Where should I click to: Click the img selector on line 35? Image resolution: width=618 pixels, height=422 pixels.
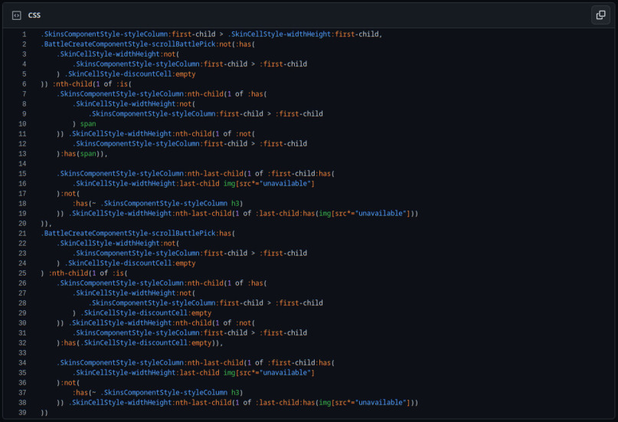tap(229, 372)
